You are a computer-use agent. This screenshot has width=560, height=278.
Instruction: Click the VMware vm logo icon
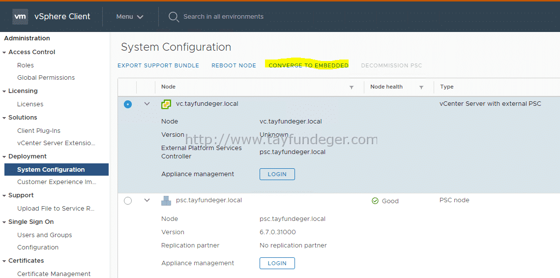point(20,16)
